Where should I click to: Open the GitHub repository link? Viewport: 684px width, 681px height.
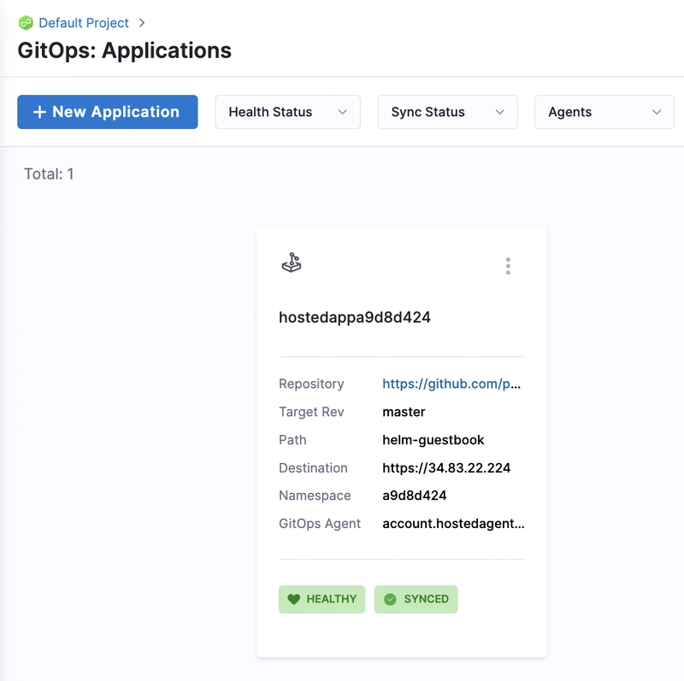coord(451,384)
